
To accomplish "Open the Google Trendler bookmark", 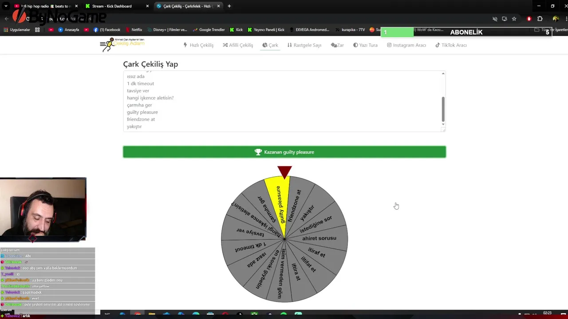I will (x=209, y=30).
